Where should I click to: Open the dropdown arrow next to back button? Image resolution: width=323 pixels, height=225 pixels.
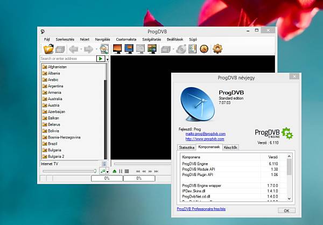tap(81, 49)
